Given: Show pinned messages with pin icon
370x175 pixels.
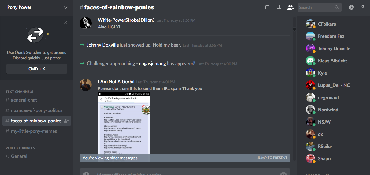Looking at the screenshot, I should [279, 7].
